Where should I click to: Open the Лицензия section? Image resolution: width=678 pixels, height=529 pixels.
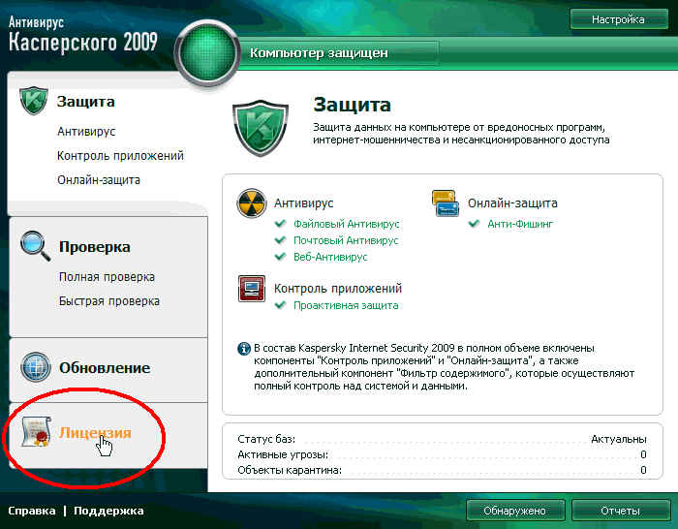pyautogui.click(x=95, y=432)
